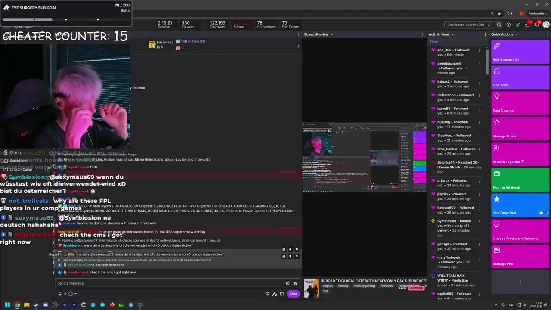Image resolution: width=551 pixels, height=310 pixels.
Task: Open the inbox notifications with 13 badge
Action: 527,25
